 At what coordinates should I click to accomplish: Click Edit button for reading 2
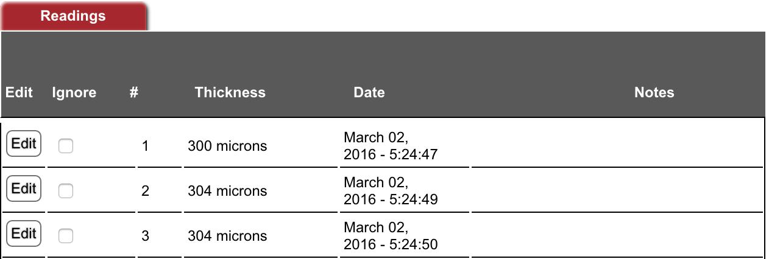(x=24, y=189)
